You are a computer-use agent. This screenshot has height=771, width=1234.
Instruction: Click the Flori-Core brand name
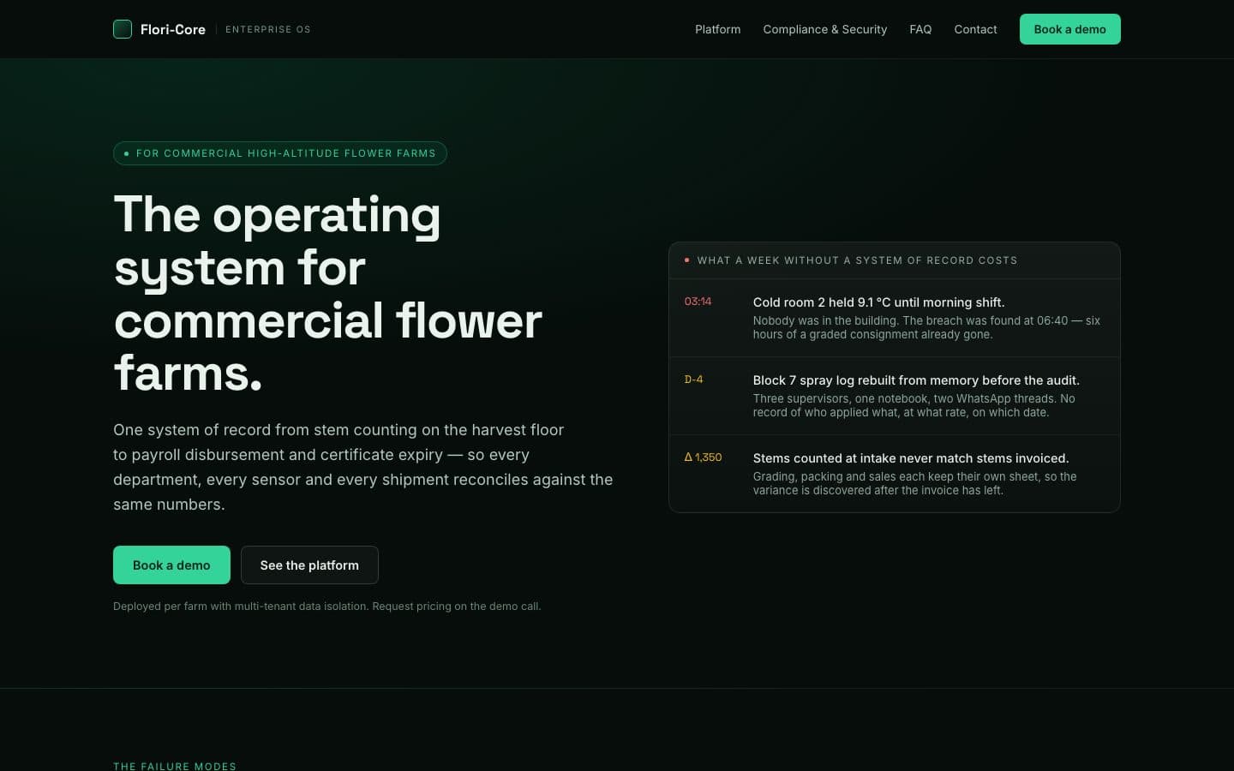coord(173,29)
